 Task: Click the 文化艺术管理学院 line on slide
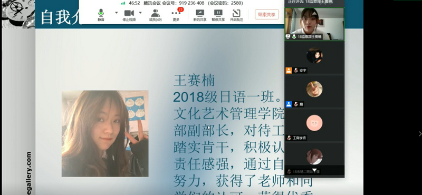point(229,114)
